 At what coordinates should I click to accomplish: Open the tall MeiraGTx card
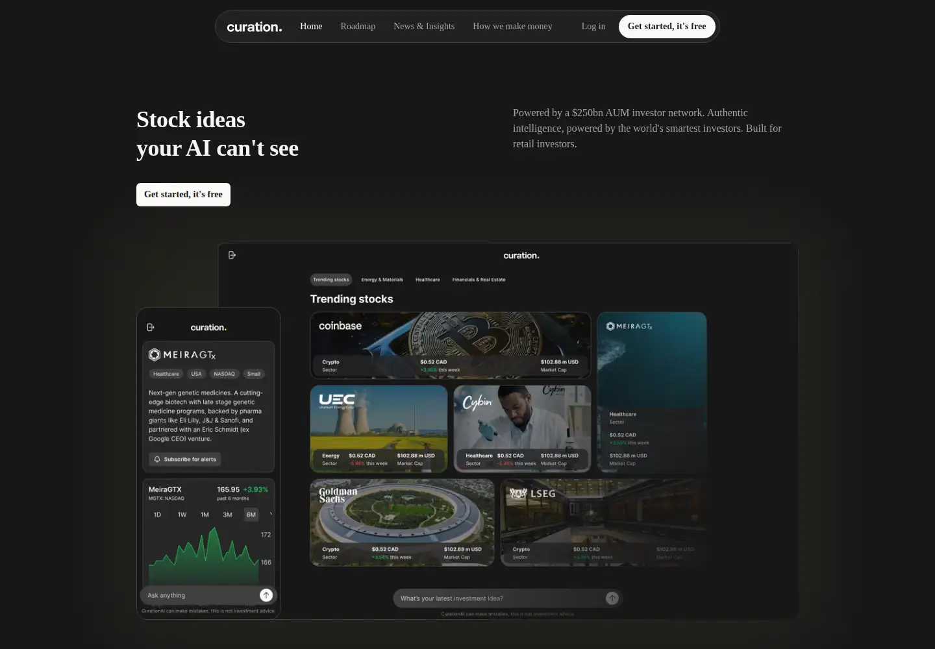click(x=652, y=392)
